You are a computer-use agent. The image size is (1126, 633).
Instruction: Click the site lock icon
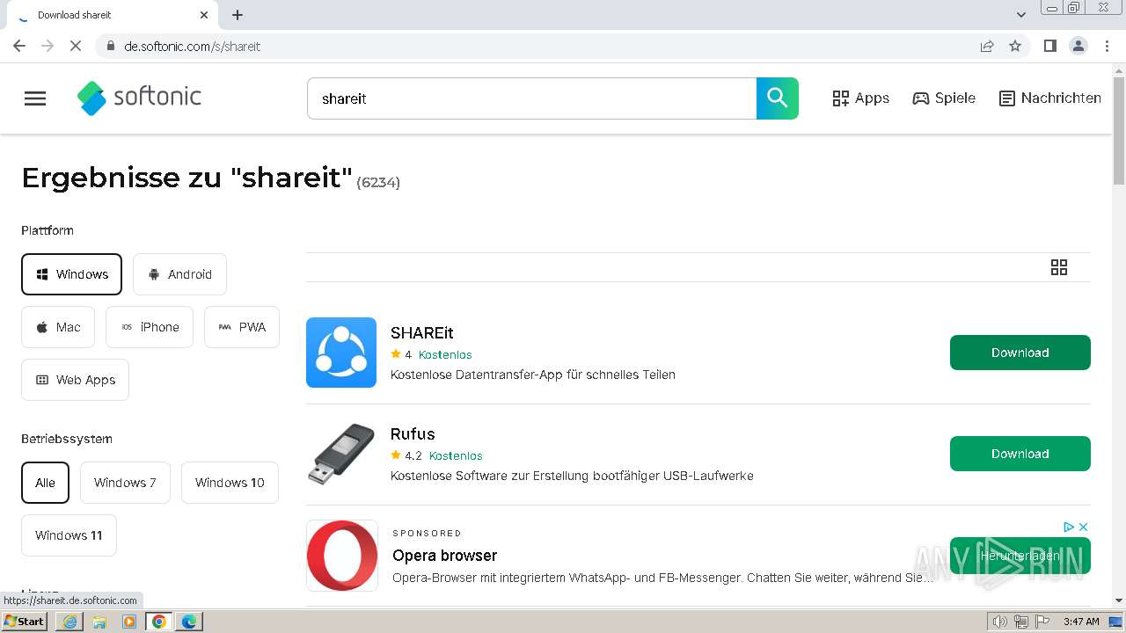tap(110, 46)
